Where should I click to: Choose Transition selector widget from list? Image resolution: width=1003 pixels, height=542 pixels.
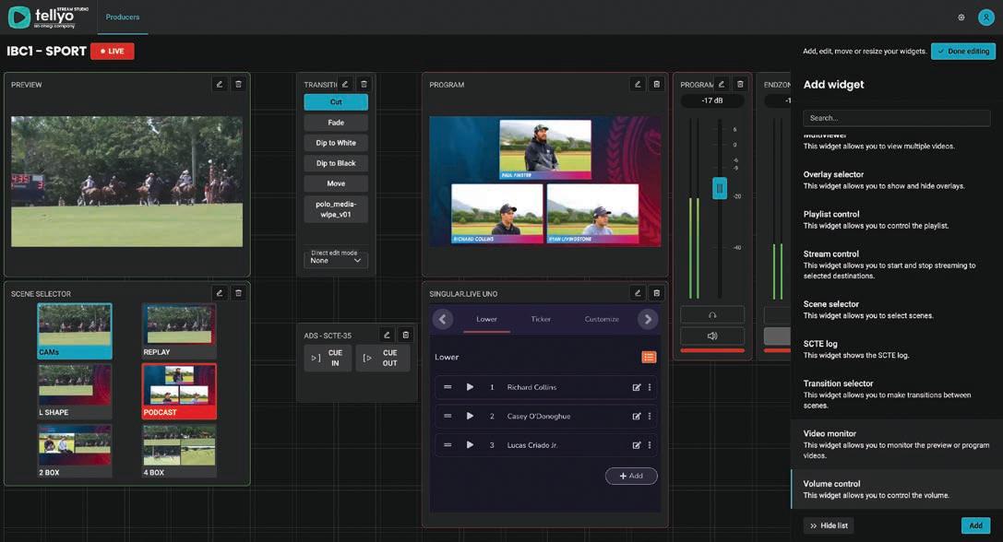coord(896,394)
